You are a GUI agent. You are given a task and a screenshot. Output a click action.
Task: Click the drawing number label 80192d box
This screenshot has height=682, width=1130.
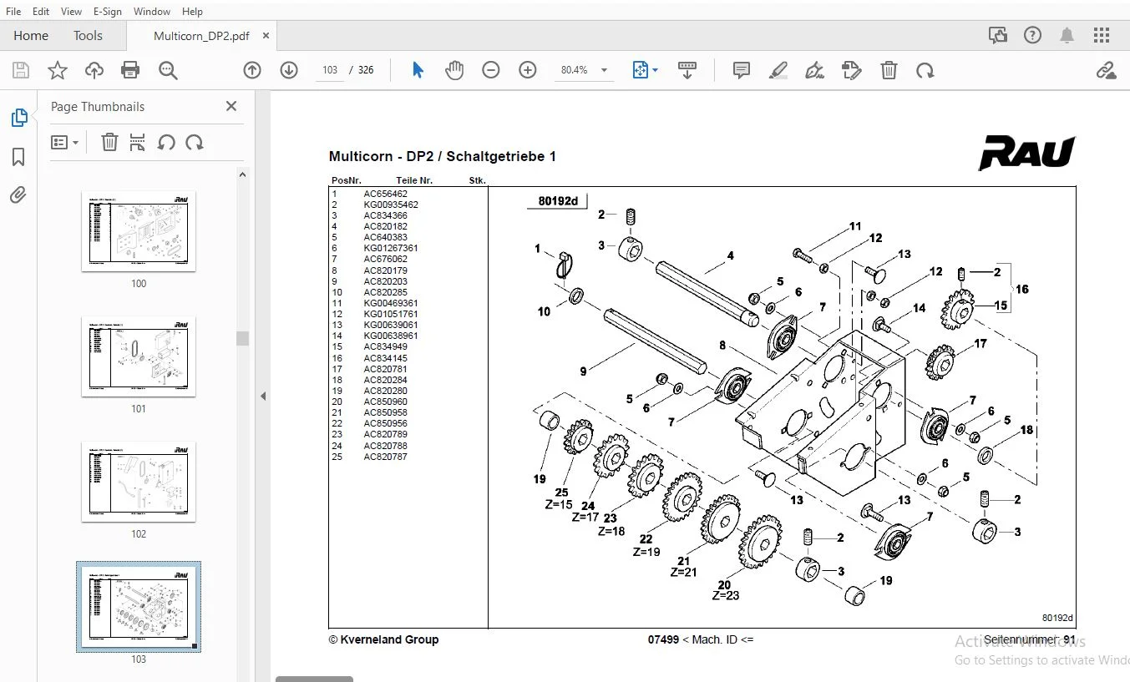click(558, 201)
